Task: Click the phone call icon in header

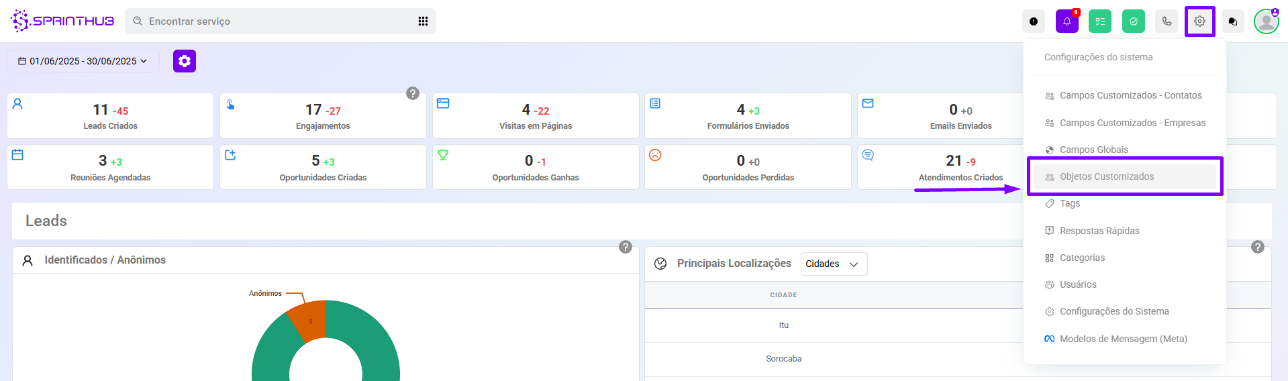Action: [x=1167, y=21]
